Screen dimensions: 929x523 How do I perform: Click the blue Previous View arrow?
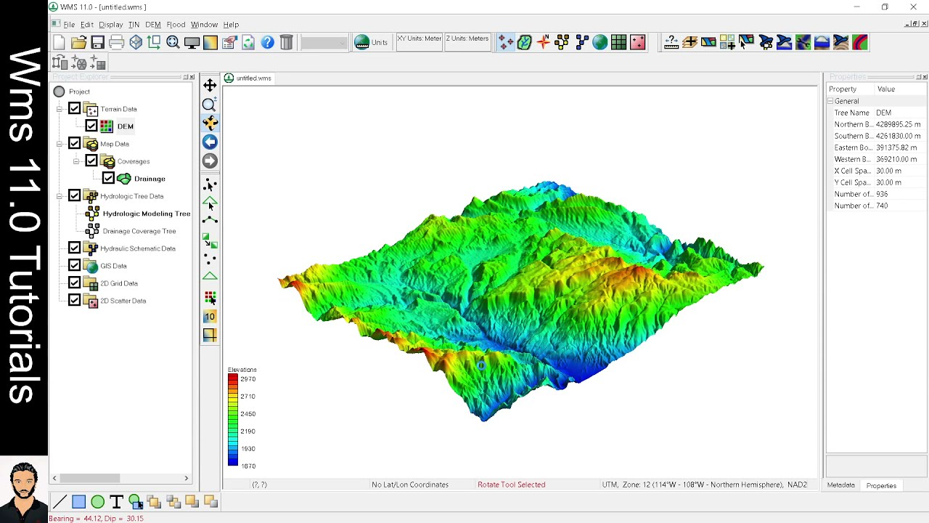210,142
